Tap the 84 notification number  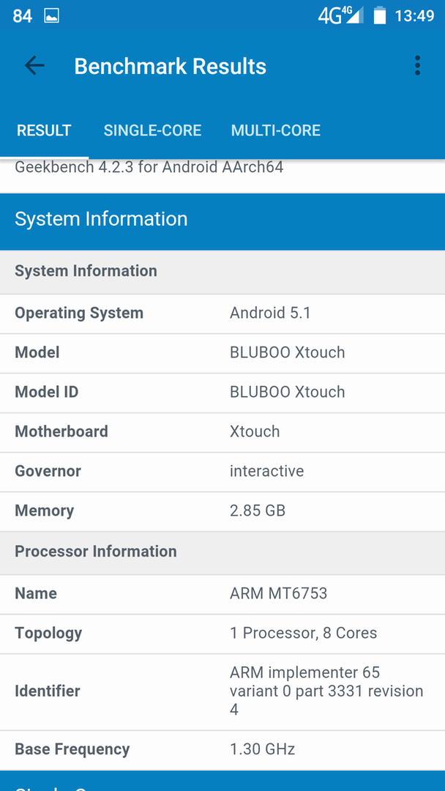pyautogui.click(x=22, y=16)
